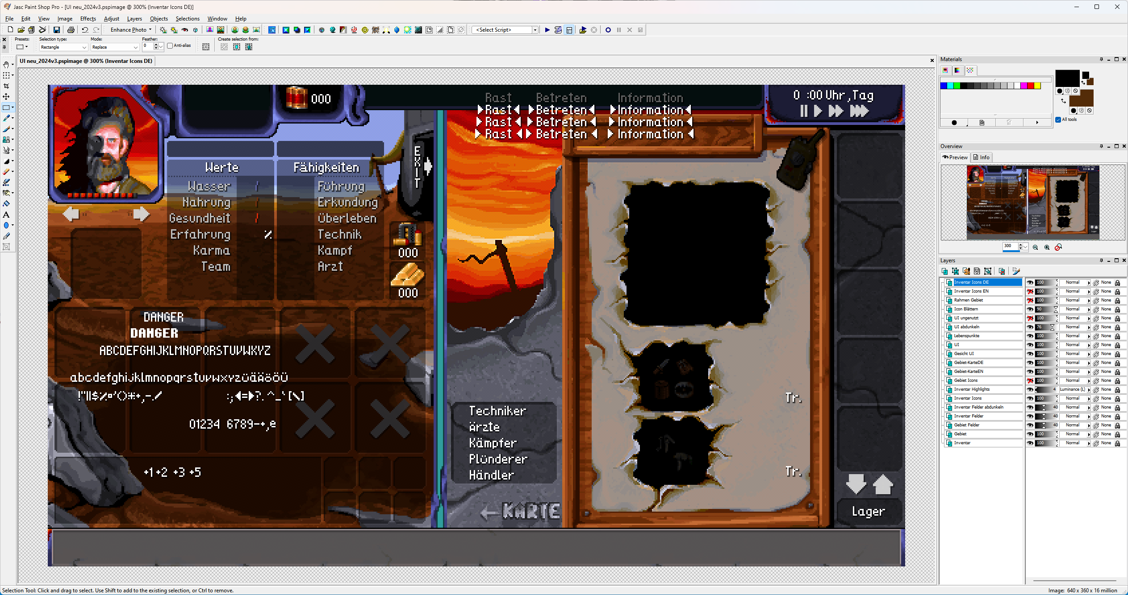
Task: Zoom in using Overview magnifier plus
Action: (x=1047, y=248)
